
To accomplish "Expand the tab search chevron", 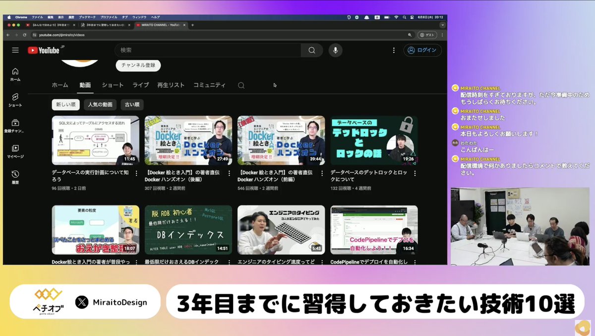I will [442, 25].
